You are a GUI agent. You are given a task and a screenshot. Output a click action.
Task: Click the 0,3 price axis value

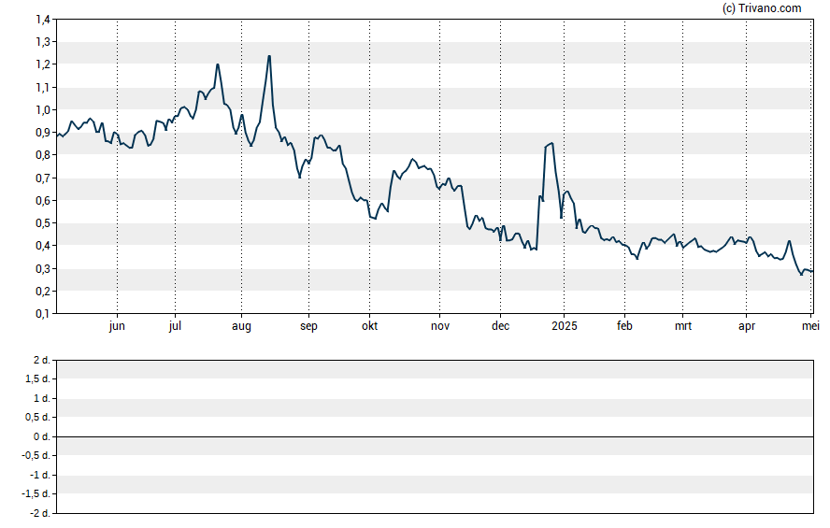click(x=43, y=269)
